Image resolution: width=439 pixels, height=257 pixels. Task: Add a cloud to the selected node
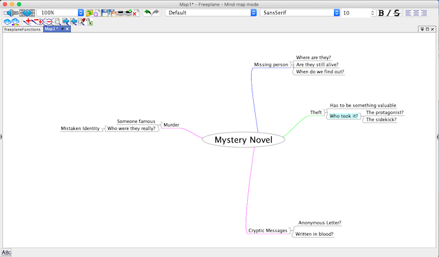click(x=8, y=21)
